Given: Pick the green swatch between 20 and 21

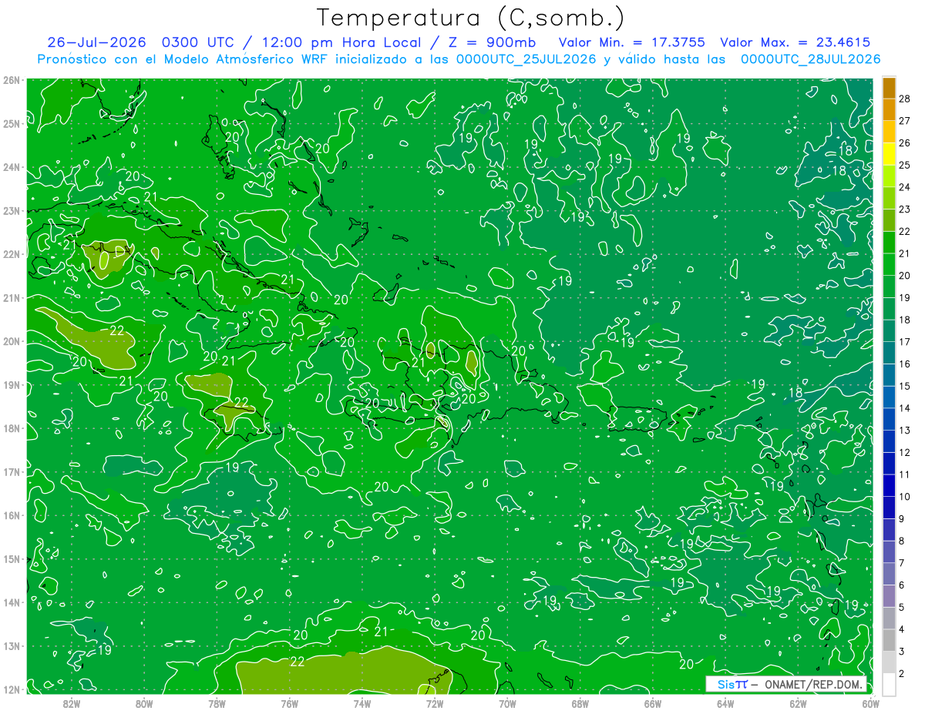Looking at the screenshot, I should coord(889,264).
